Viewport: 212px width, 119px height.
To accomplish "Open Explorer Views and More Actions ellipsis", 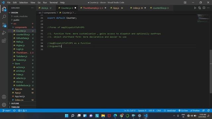I will coord(32,8).
